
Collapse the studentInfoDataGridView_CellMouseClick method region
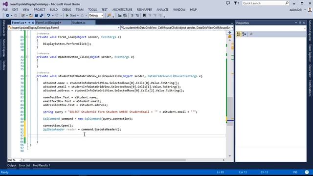(27, 76)
